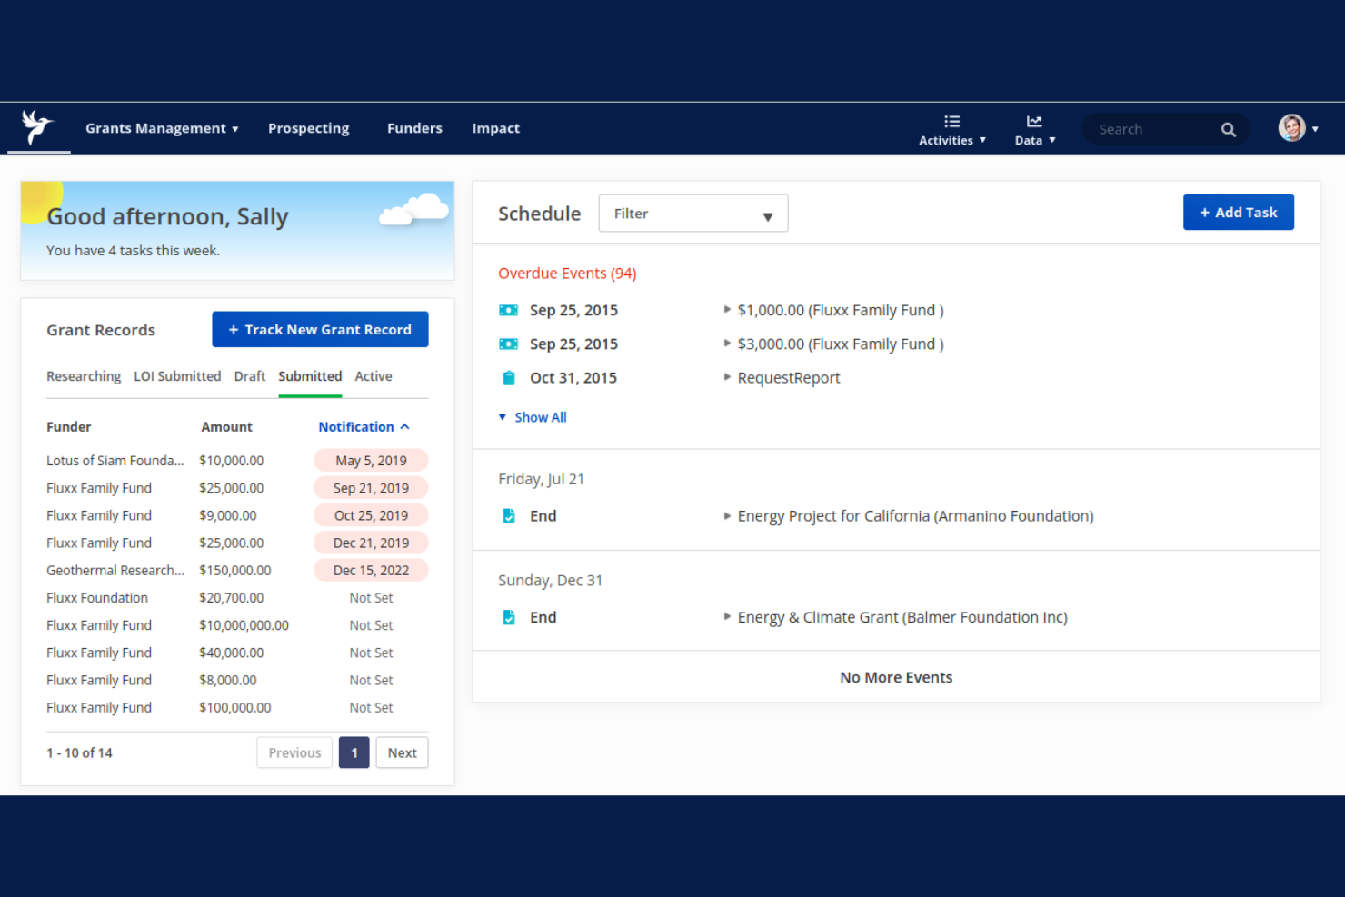
Task: Click the $40,000.00 amount cell
Action: pos(232,653)
